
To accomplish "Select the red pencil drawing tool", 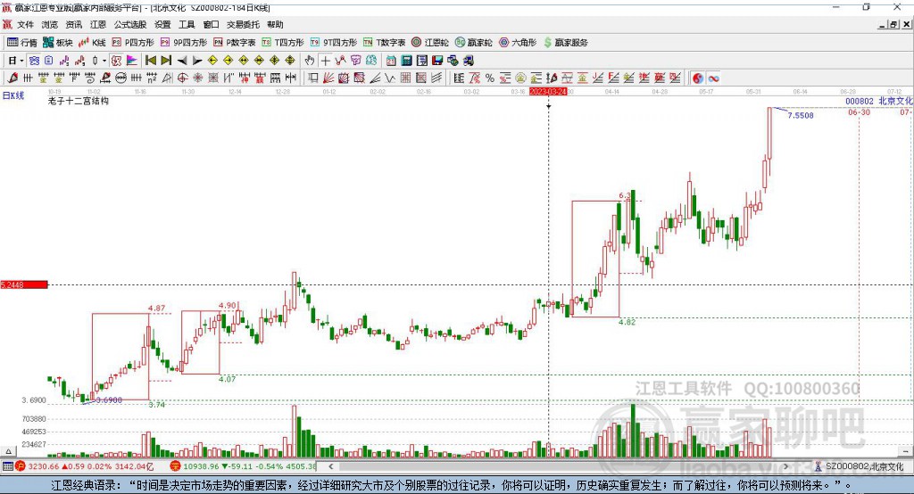I will 12,78.
